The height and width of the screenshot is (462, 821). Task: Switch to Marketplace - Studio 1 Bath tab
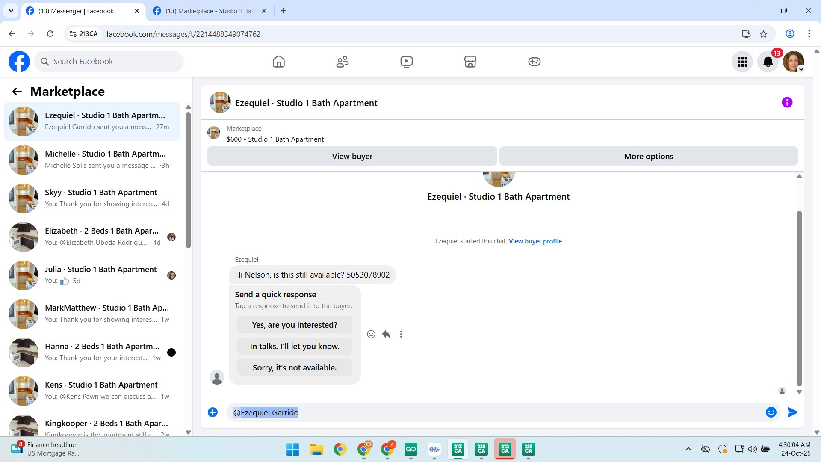pos(210,11)
